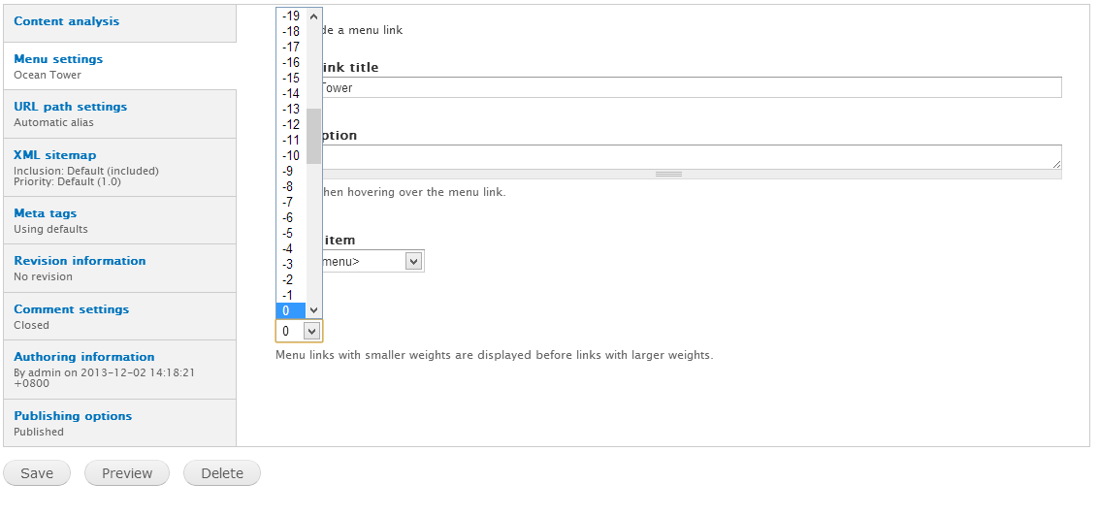Switch to URL path settings tab
Viewport: 1100px width, 516px height.
70,107
